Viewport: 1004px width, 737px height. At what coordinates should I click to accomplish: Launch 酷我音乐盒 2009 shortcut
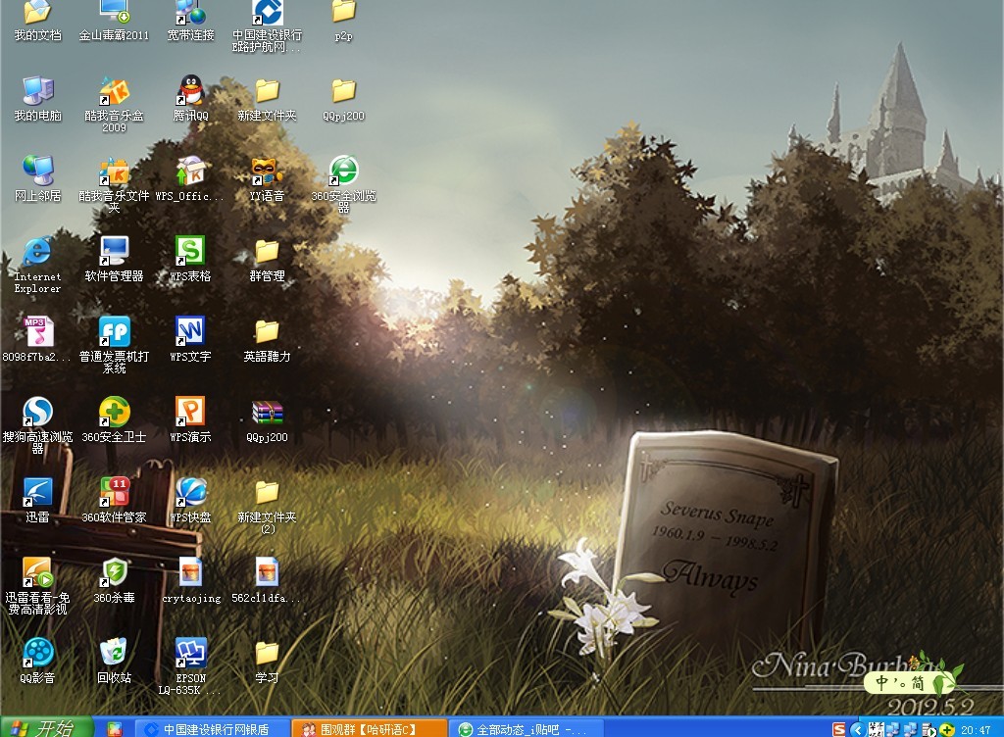(114, 104)
